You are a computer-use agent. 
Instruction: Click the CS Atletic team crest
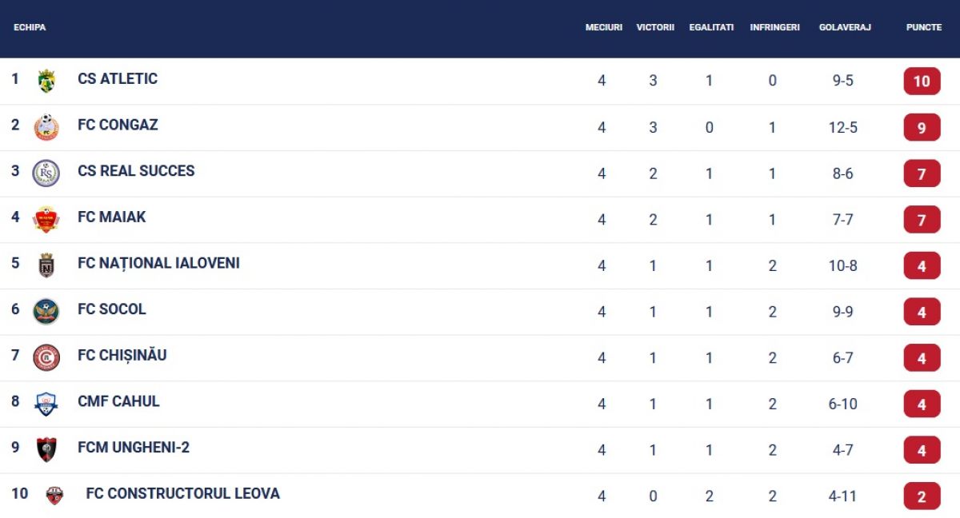tap(46, 81)
